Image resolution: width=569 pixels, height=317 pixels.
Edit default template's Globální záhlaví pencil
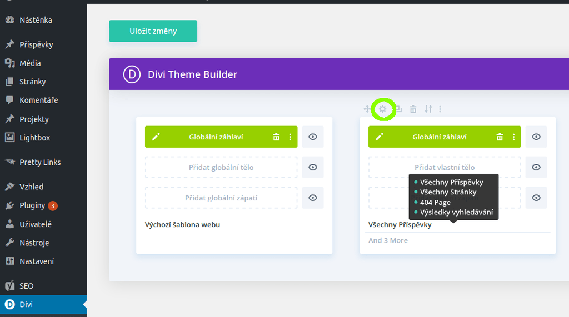[x=156, y=137]
